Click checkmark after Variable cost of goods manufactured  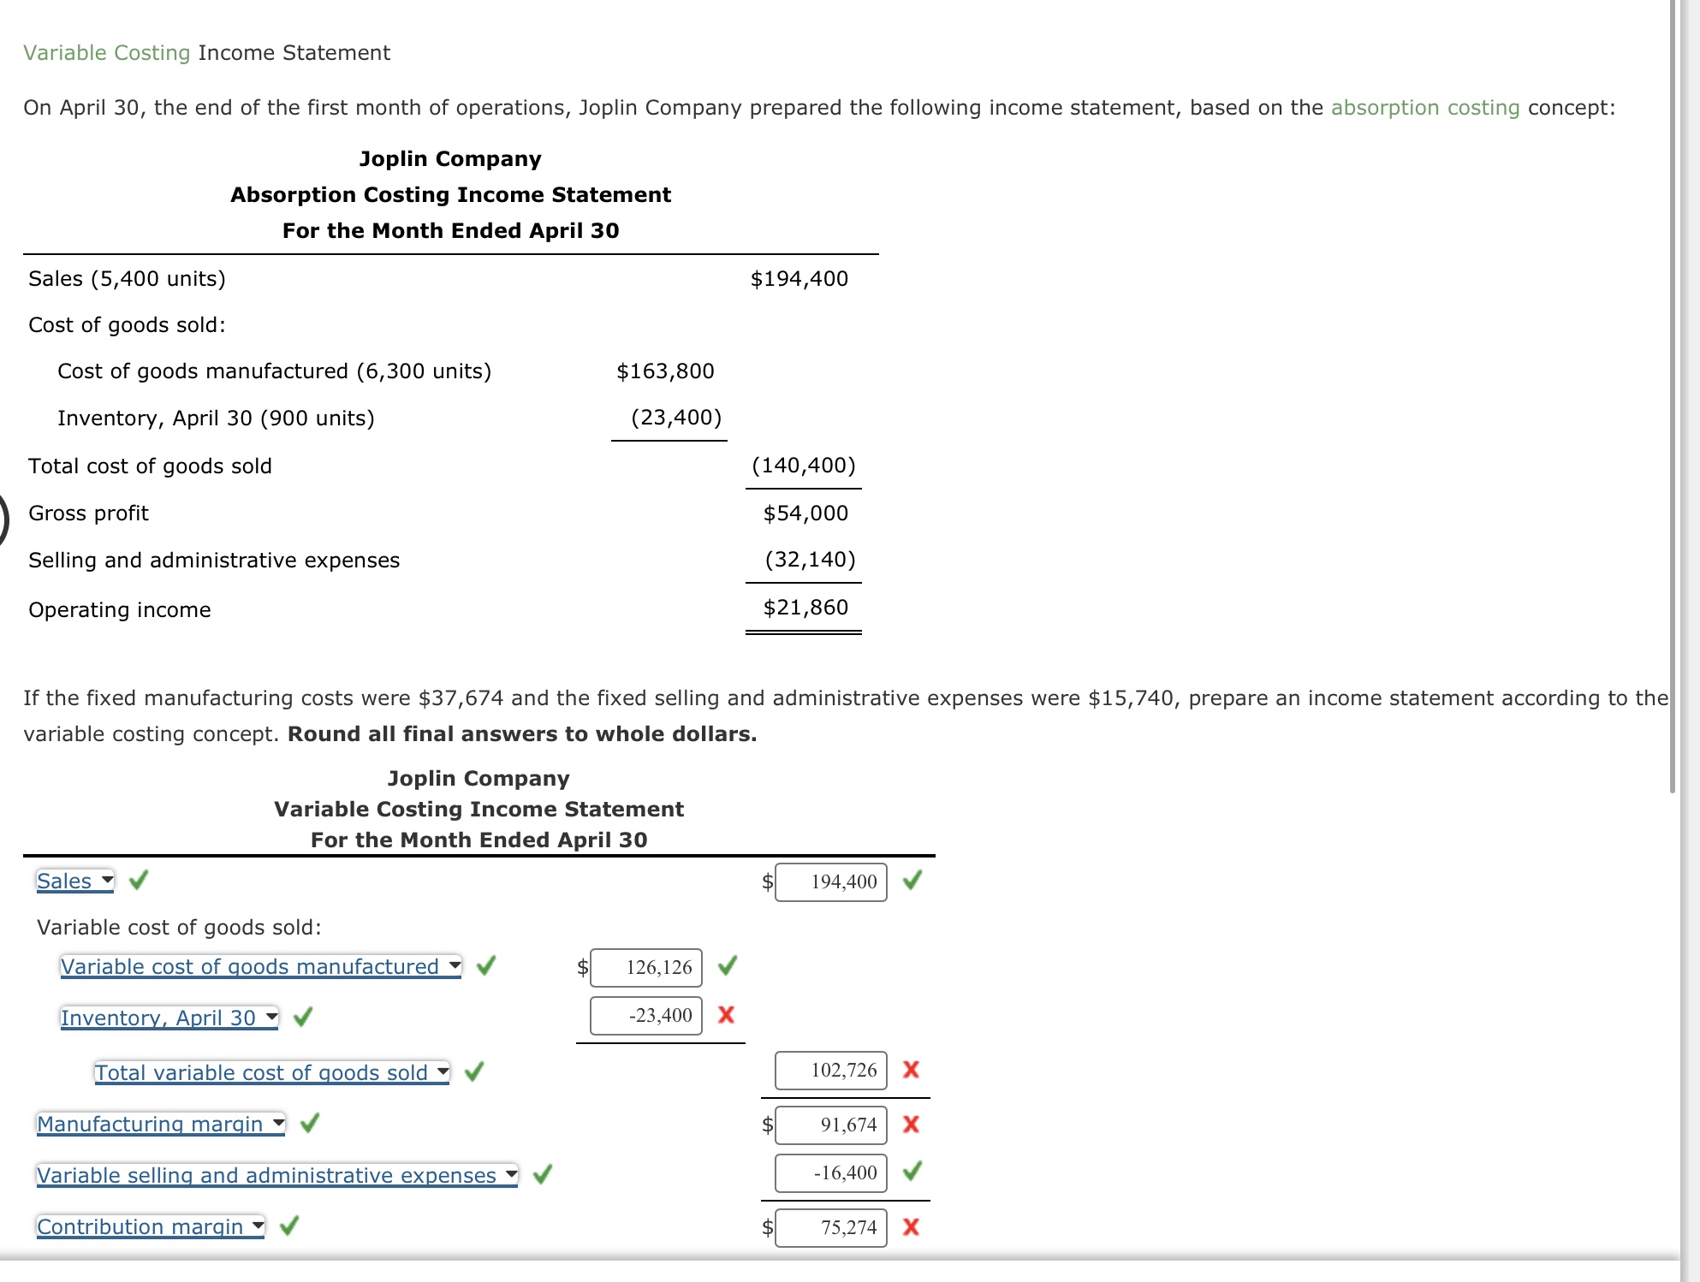486,965
